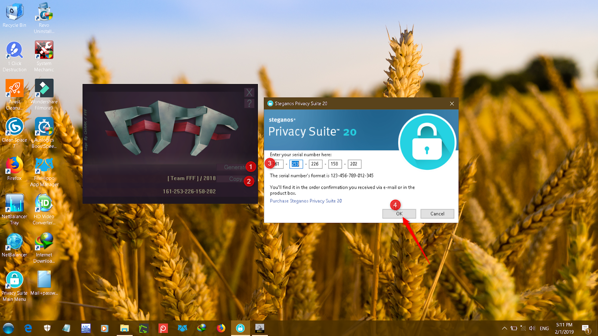
Task: Open the battery status tray icon
Action: click(514, 329)
